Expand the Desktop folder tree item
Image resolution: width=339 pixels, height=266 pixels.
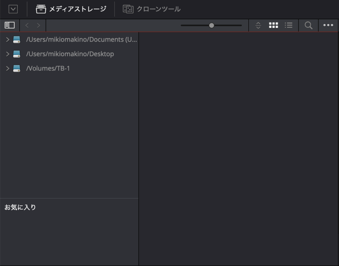(x=8, y=54)
